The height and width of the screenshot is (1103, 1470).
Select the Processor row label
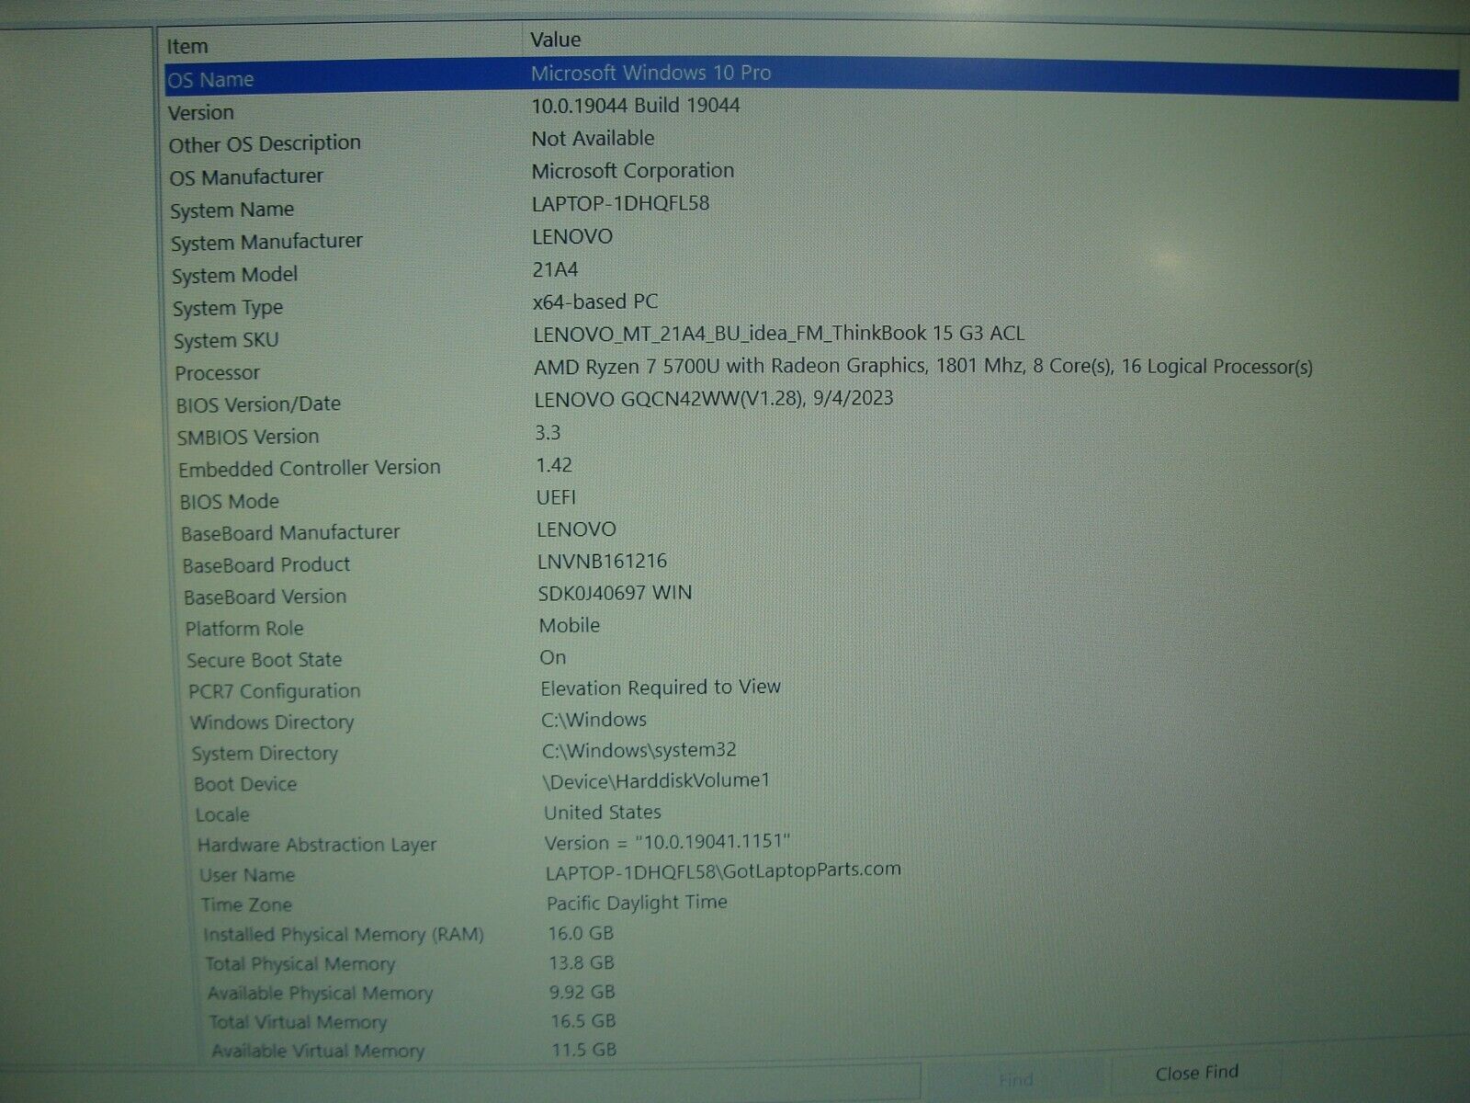pos(218,372)
